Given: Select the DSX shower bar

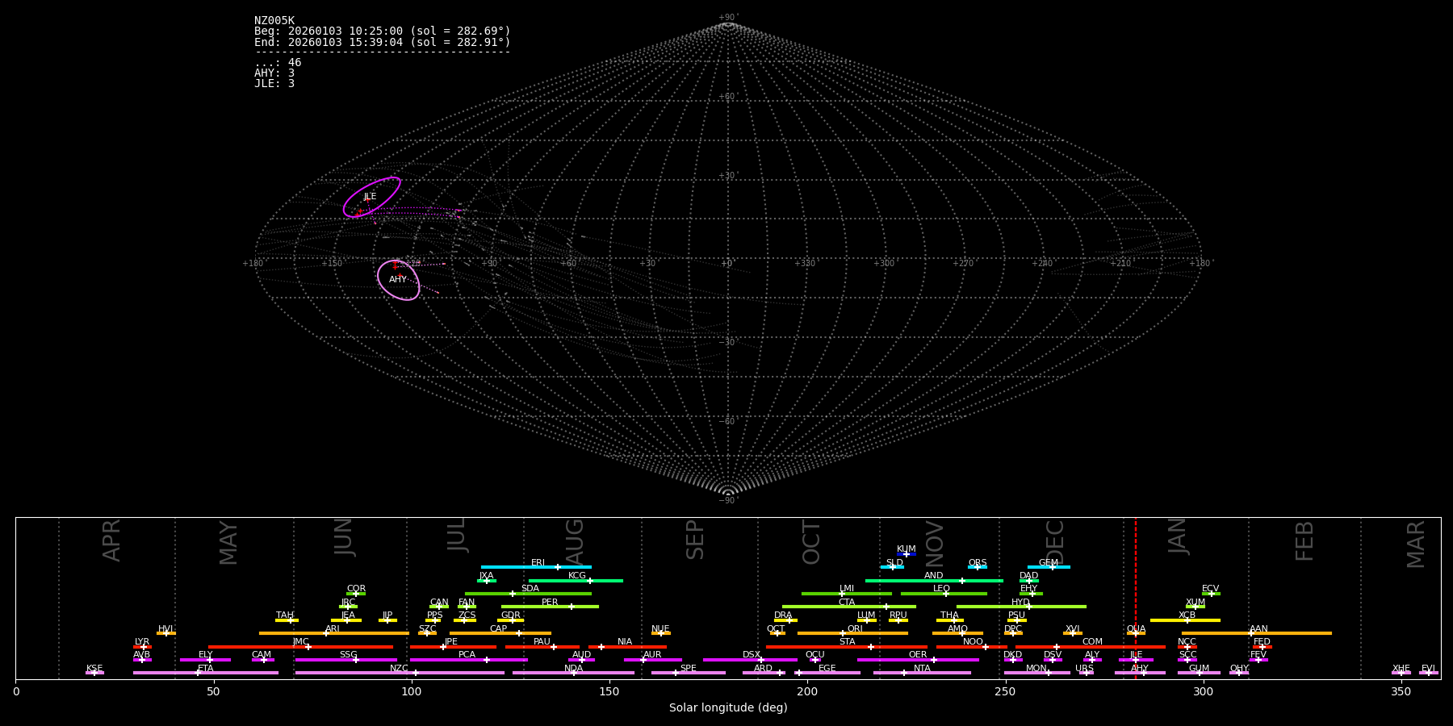Looking at the screenshot, I should pos(750,660).
